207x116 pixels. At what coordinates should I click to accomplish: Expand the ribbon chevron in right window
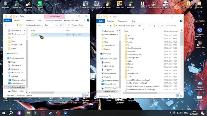click(x=178, y=21)
